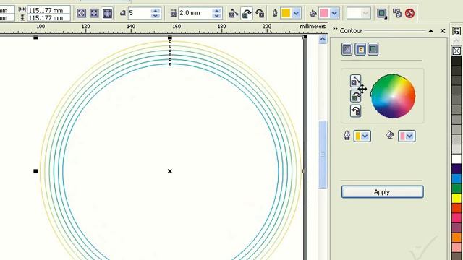The width and height of the screenshot is (463, 260).
Task: Select navy swatch in color palette
Action: pos(456,168)
